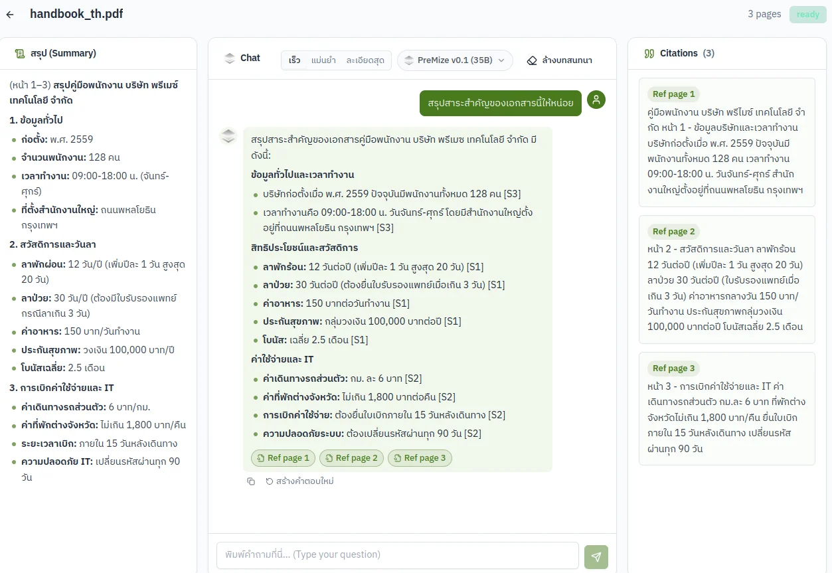Click the user message สรุปสาระสำคัญของเอกสารนี้ให้หน่อย
The width and height of the screenshot is (832, 573).
501,103
